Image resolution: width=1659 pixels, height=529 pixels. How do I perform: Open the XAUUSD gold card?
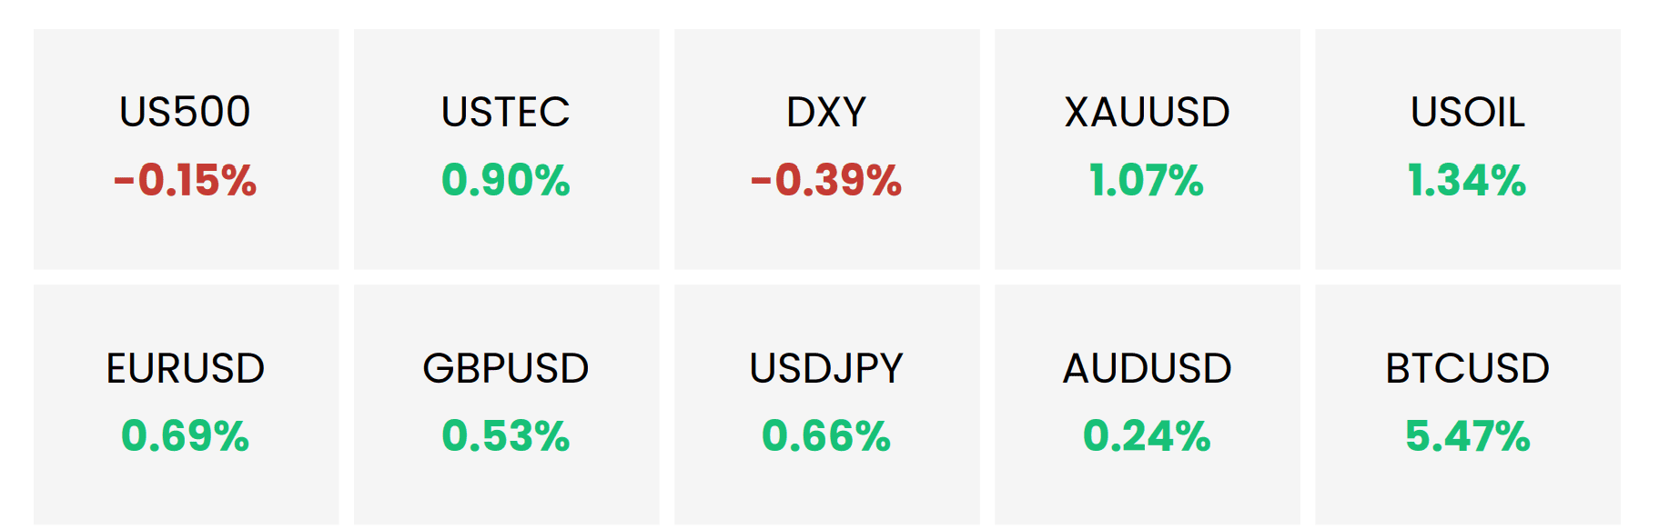click(x=1147, y=149)
